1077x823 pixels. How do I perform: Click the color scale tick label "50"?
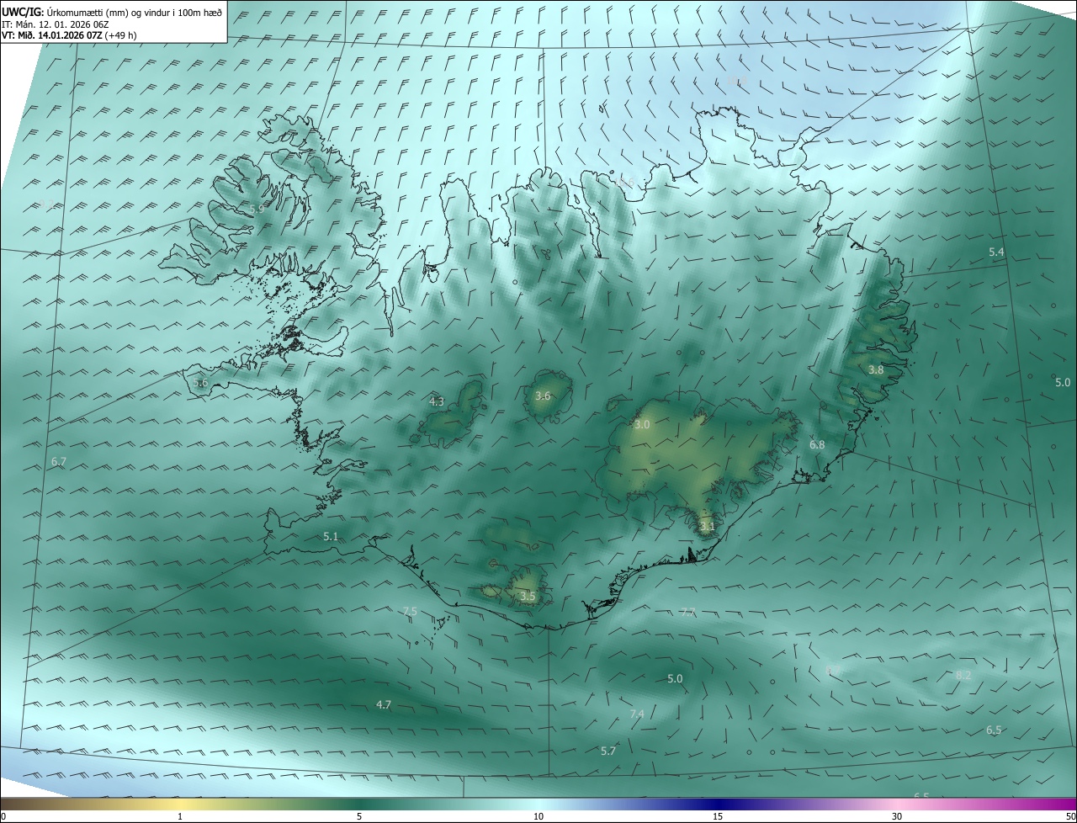[1070, 816]
